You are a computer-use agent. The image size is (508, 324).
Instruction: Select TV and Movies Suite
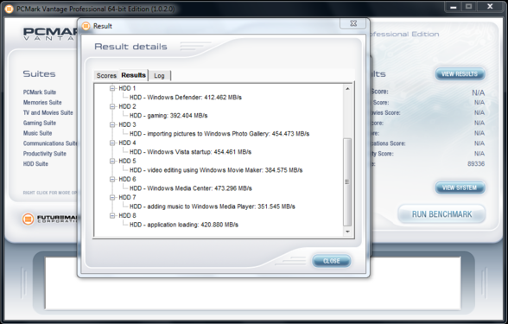click(x=48, y=112)
